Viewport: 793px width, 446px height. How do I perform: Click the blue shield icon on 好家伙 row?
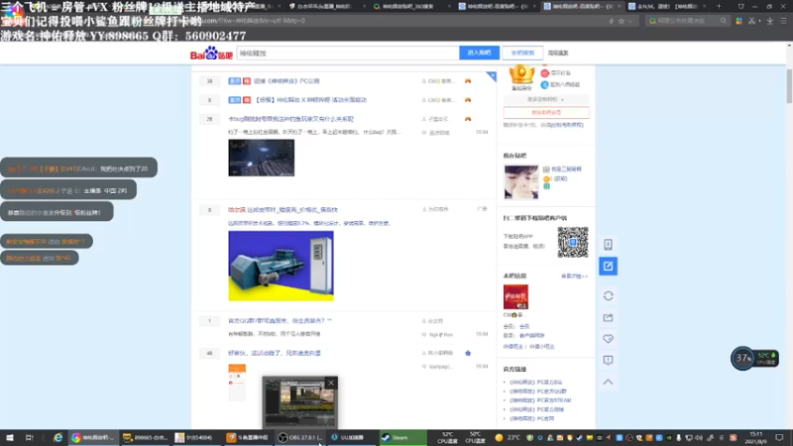(468, 353)
